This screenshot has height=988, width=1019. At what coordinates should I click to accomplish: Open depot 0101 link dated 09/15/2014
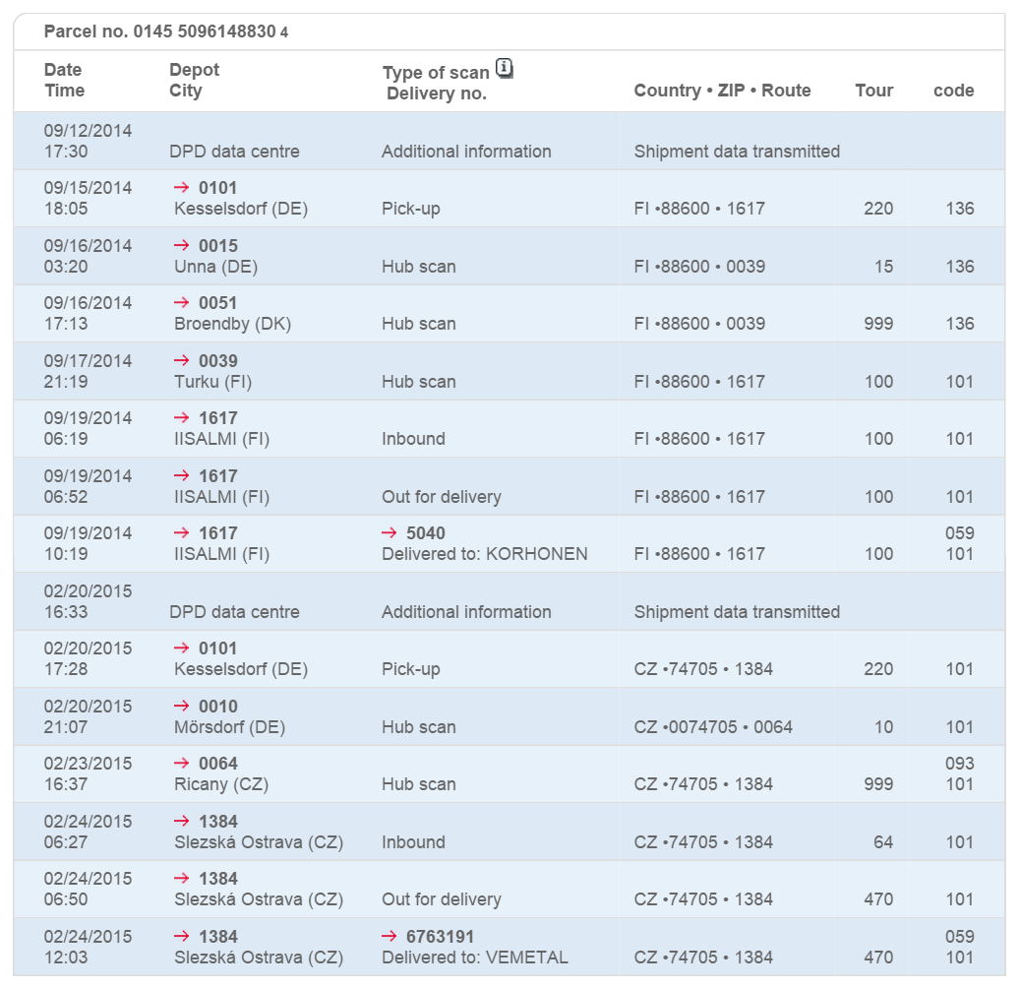pyautogui.click(x=217, y=188)
